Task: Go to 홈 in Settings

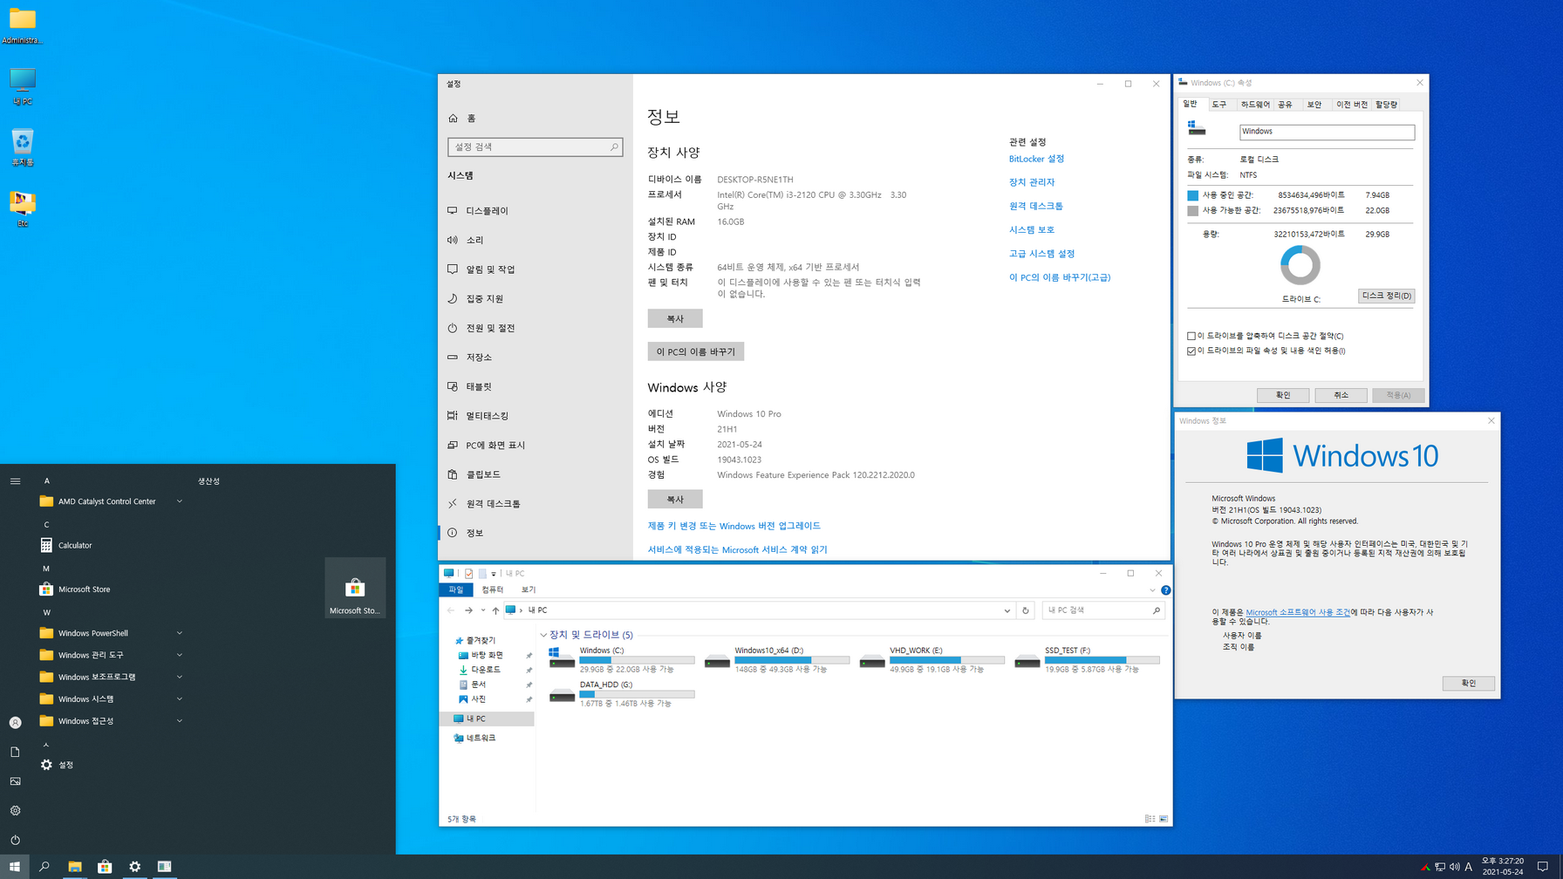Action: 535,119
